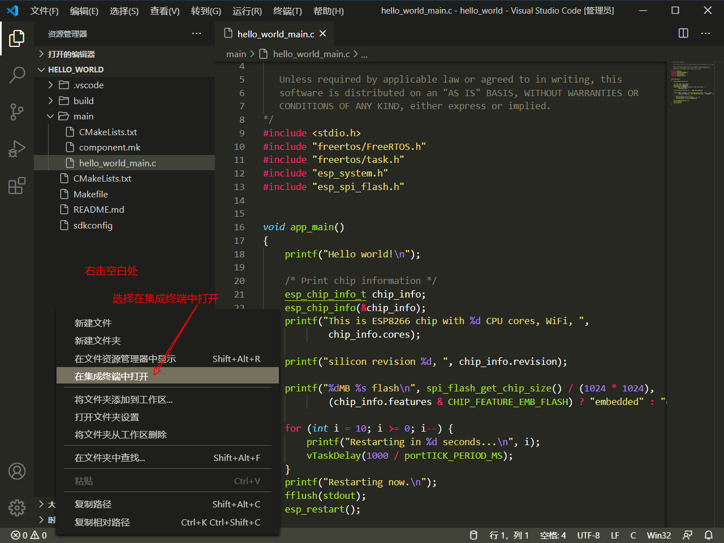Choose 在文件夹中查找...
724x543 pixels.
[x=168, y=458]
